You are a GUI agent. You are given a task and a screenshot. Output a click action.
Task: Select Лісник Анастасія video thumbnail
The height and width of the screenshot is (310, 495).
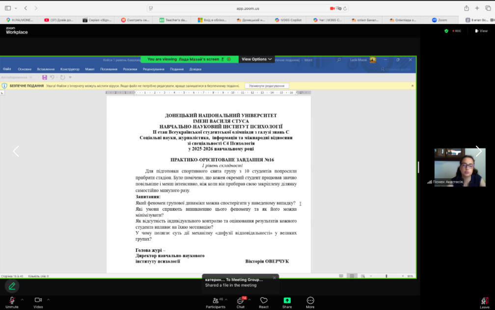click(x=460, y=167)
